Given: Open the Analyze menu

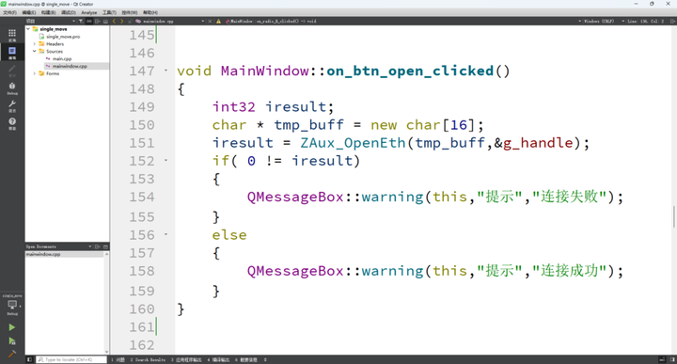Looking at the screenshot, I should click(89, 12).
